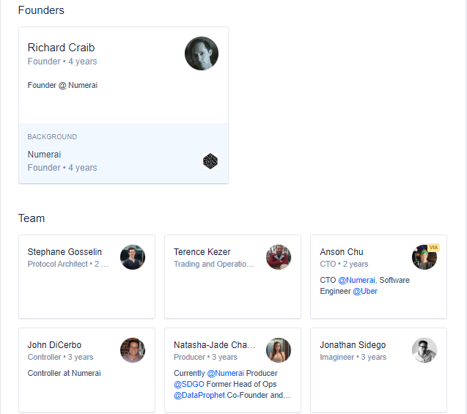Click Terence Kezer's profile picture
The image size is (467, 414).
tap(279, 257)
